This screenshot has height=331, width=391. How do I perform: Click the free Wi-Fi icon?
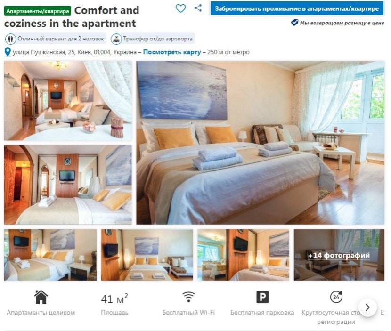[x=188, y=297]
